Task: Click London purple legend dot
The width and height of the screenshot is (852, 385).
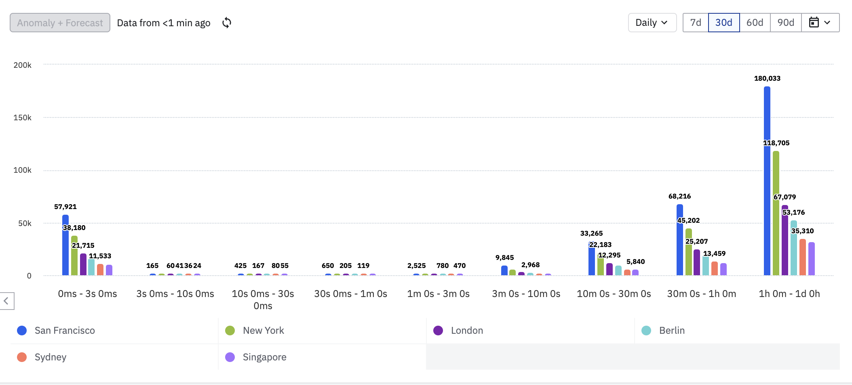Action: [438, 331]
